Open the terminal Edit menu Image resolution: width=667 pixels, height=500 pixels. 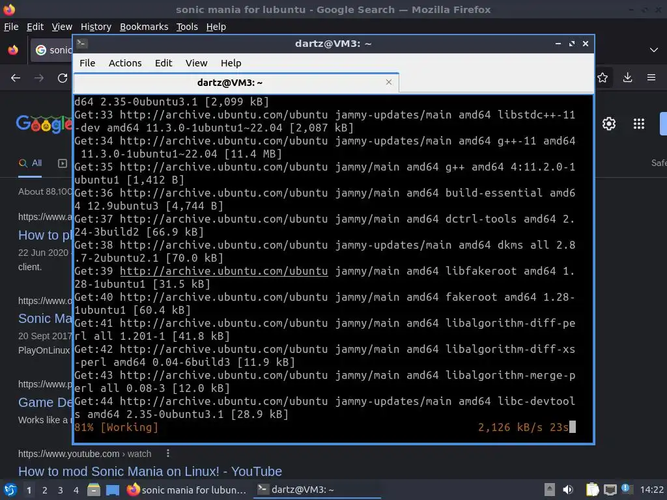click(x=163, y=63)
